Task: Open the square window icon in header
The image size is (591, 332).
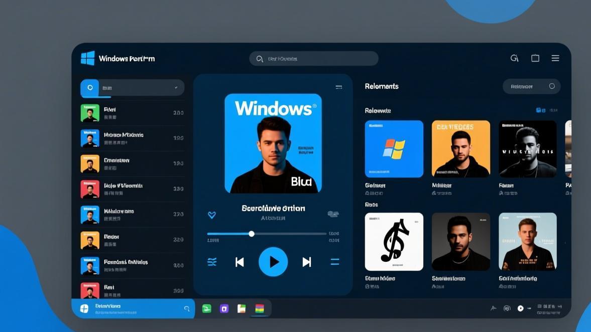Action: [535, 58]
